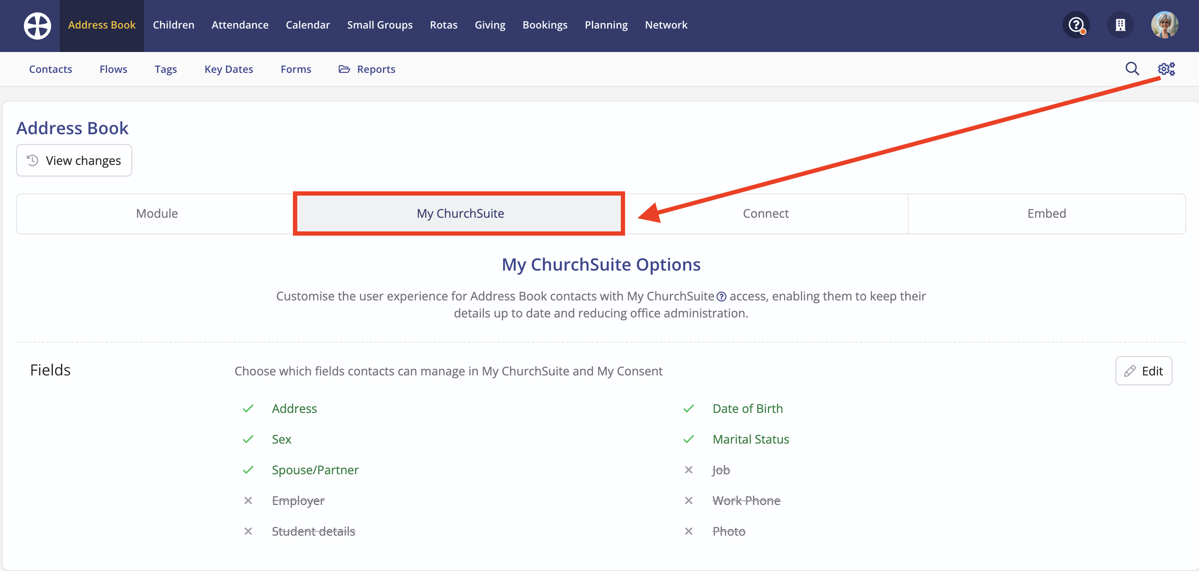Switch to the Connect tab
This screenshot has height=571, width=1199.
tap(765, 213)
